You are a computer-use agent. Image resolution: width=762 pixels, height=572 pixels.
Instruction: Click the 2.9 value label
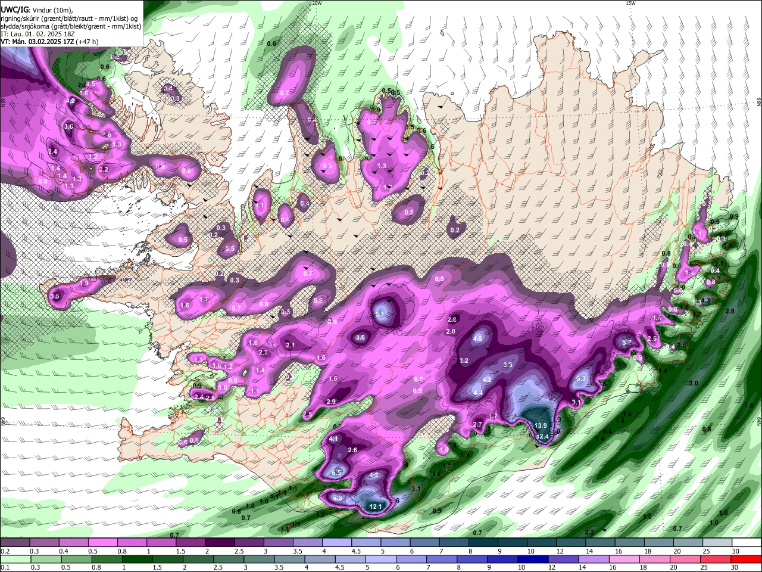point(331,402)
